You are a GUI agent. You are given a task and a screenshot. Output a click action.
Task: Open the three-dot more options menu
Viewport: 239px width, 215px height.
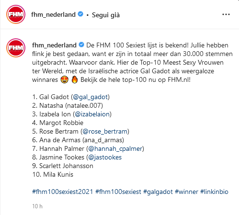[226, 14]
